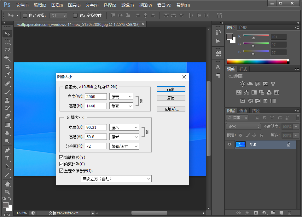Select the Crop tool
This screenshot has width=302, height=217.
point(7,66)
